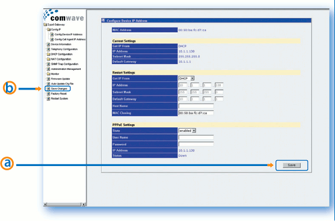The width and height of the screenshot is (335, 221).
Task: Select Factory Reset in the sidebar
Action: coord(59,94)
